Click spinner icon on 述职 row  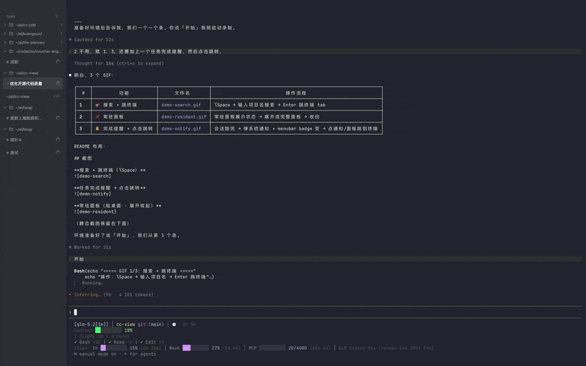[58, 61]
